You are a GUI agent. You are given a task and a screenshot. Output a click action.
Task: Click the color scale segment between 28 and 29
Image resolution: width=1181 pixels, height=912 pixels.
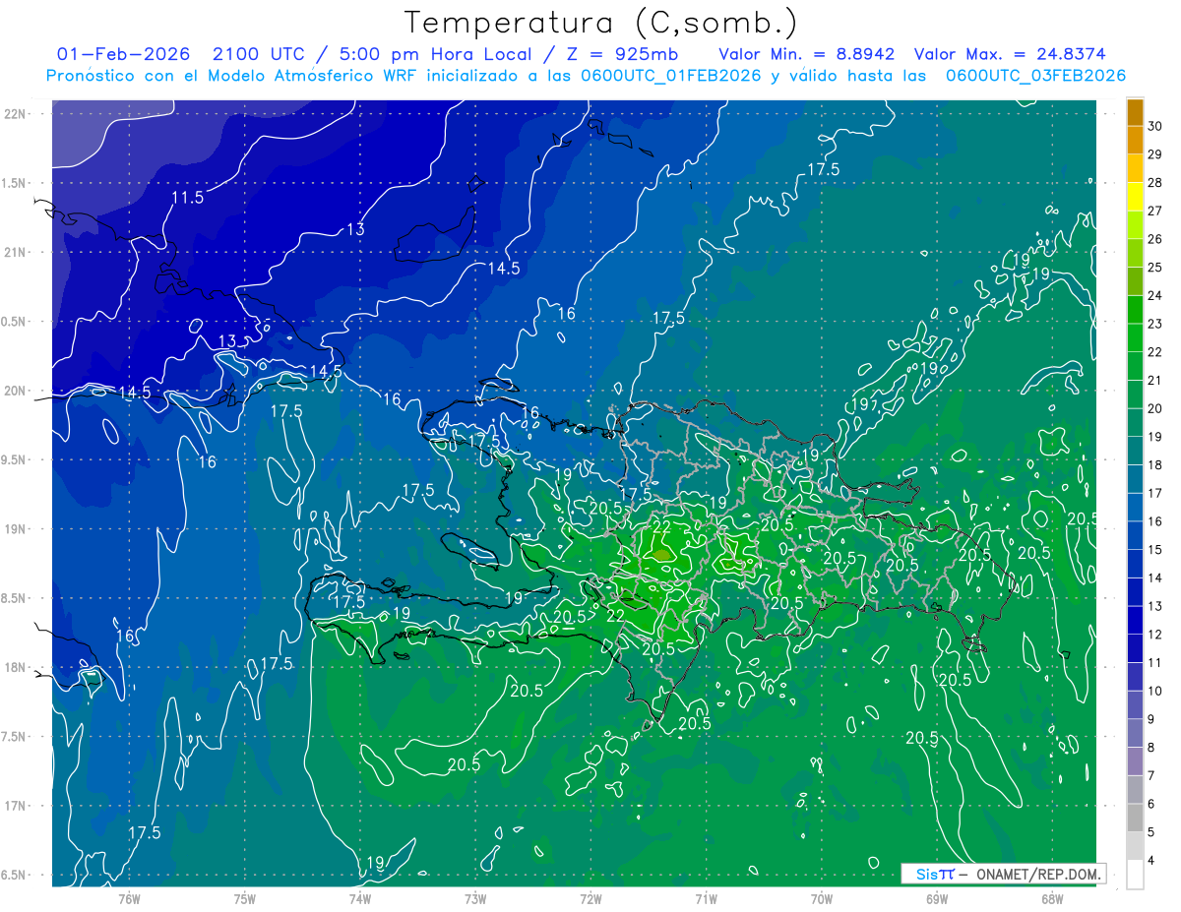[x=1135, y=168]
